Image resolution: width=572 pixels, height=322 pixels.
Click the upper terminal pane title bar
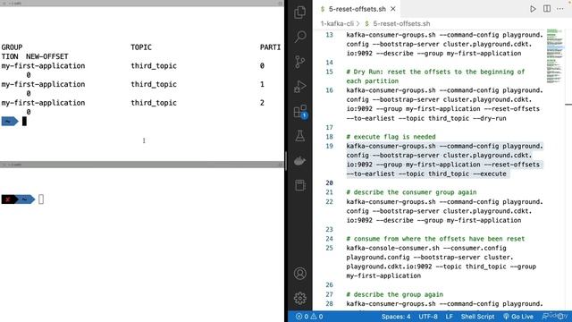(x=142, y=4)
